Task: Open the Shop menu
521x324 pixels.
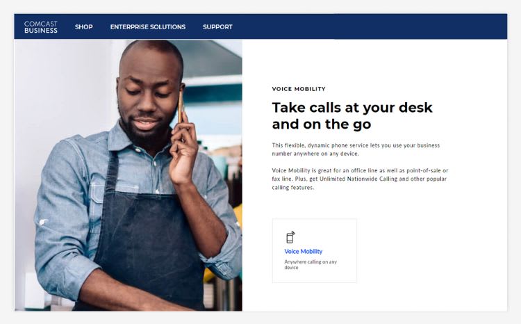Action: (84, 27)
